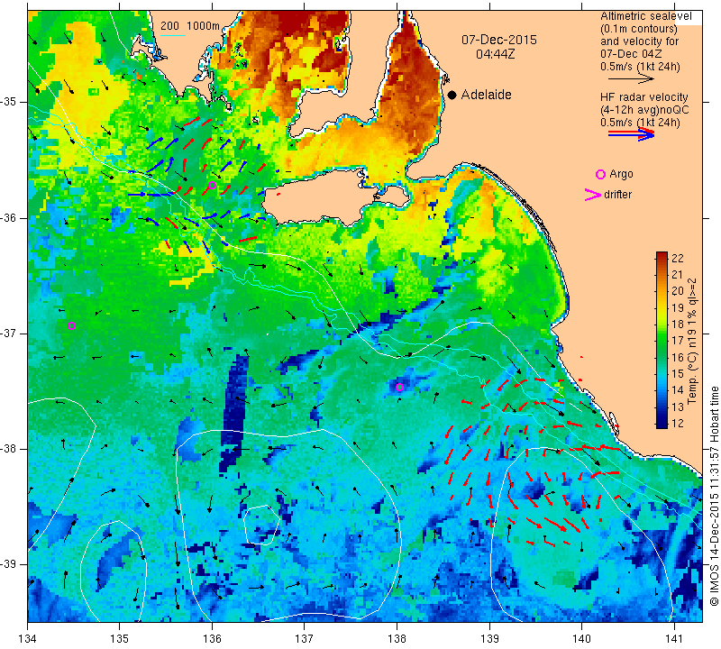Click '0.5m/s (1kt 24h)' under Altimetric legend
Screen dimensions: 721x649
pyautogui.click(x=640, y=67)
